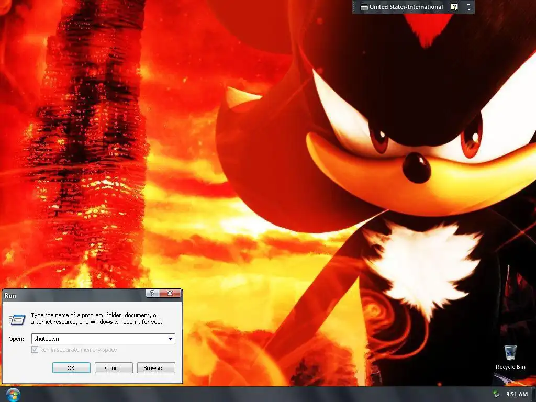
Task: Open the Windows Start orb
Action: pos(13,395)
